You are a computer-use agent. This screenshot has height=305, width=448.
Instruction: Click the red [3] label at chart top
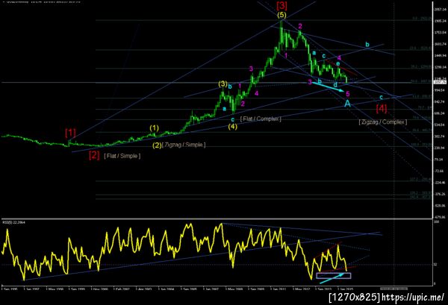coord(281,5)
